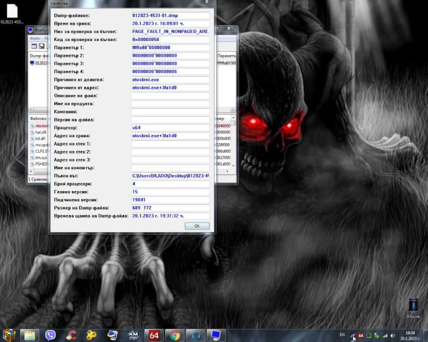Viewport: 428px width, 342px height.
Task: Click the crash time value field
Action: pyautogui.click(x=170, y=23)
